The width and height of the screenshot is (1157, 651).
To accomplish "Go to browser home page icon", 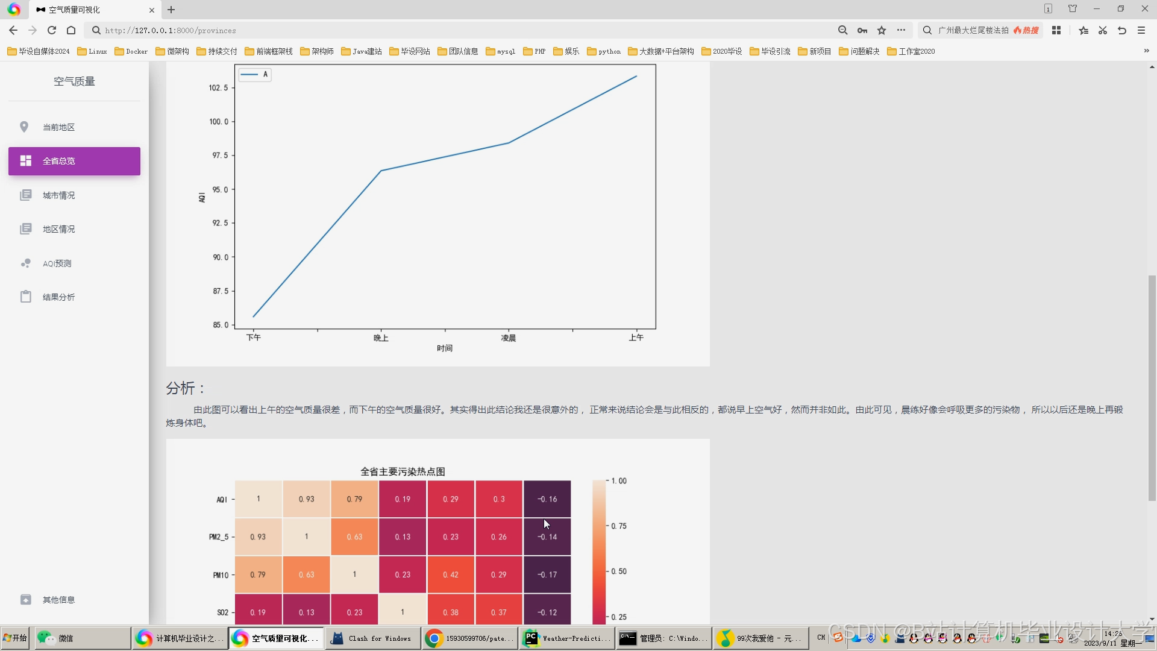I will [x=71, y=30].
